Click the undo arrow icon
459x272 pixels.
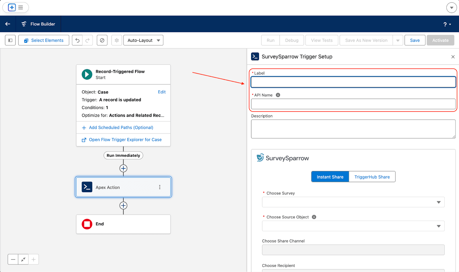pos(77,40)
